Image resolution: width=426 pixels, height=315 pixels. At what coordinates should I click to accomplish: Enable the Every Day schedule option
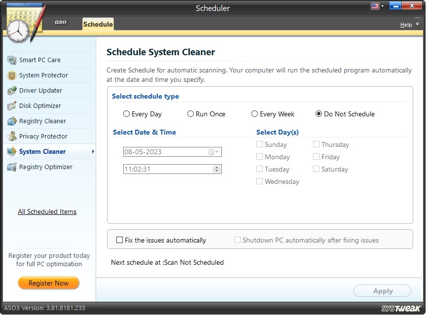coord(126,114)
